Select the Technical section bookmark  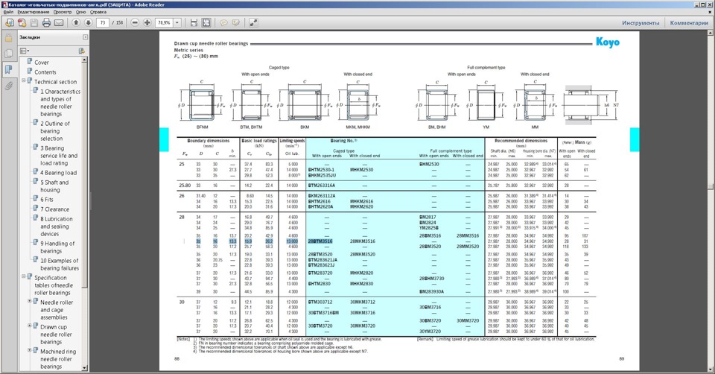click(x=56, y=82)
